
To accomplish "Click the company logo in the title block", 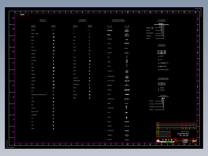I will pos(158,141).
